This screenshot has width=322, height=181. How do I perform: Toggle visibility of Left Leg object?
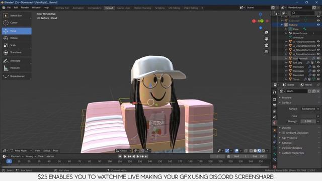pyautogui.click(x=318, y=62)
